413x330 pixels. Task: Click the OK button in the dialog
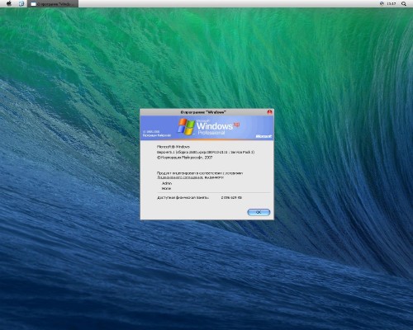point(259,212)
